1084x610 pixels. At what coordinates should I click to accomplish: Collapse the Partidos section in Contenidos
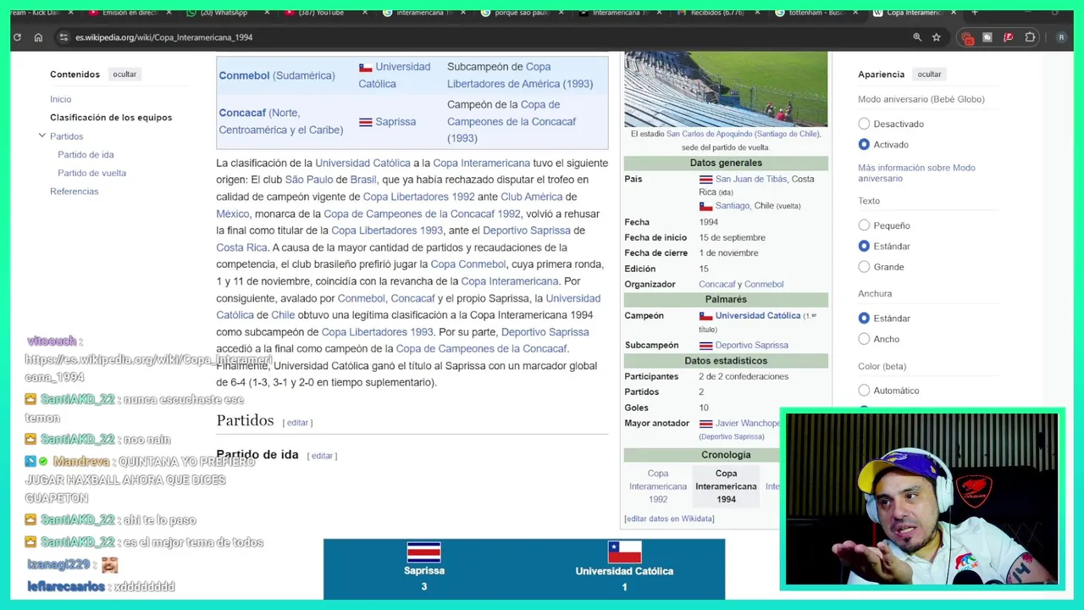point(41,136)
